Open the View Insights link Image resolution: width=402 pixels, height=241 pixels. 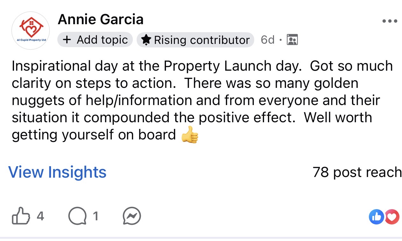point(57,172)
